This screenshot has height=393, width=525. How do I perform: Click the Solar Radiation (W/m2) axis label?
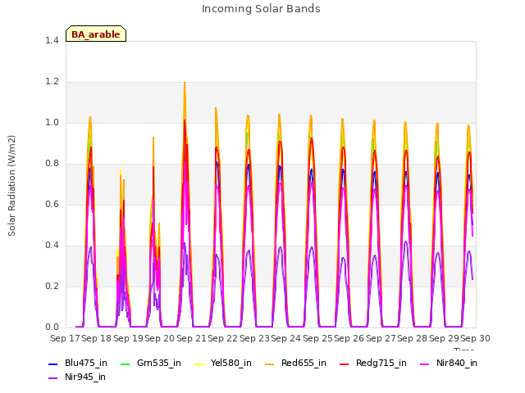[11, 186]
